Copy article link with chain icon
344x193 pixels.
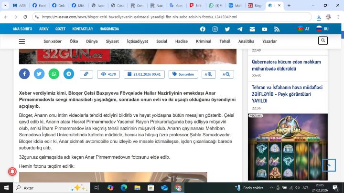[x=86, y=74]
